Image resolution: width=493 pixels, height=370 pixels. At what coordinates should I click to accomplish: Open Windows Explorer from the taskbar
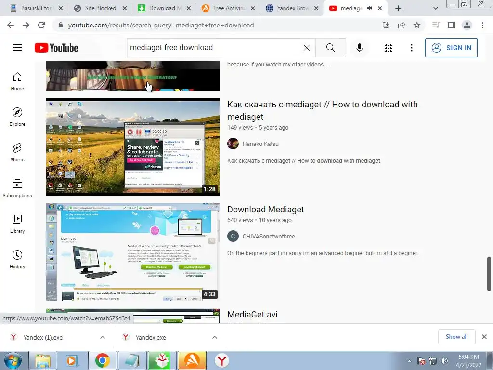[x=43, y=361]
